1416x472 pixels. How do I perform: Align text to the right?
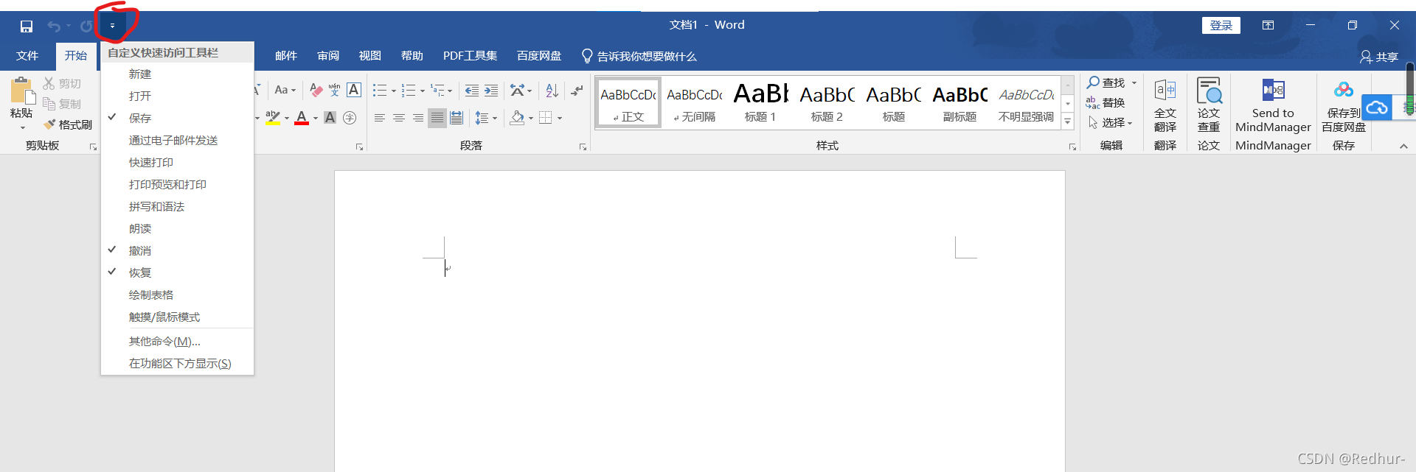pos(418,118)
